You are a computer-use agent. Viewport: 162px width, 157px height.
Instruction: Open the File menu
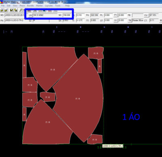pyautogui.click(x=3, y=6)
